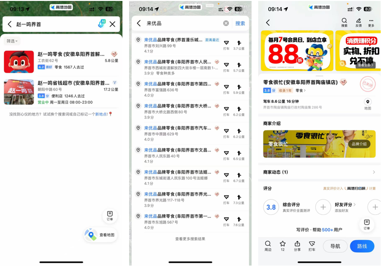Tap 打车 icon for 界光路117-118号 result
Viewport: 384px width, 266px height.
pos(226,200)
